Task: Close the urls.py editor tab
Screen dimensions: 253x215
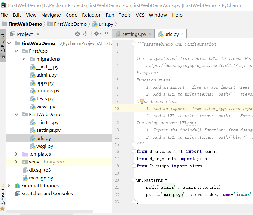Action: tap(182, 34)
